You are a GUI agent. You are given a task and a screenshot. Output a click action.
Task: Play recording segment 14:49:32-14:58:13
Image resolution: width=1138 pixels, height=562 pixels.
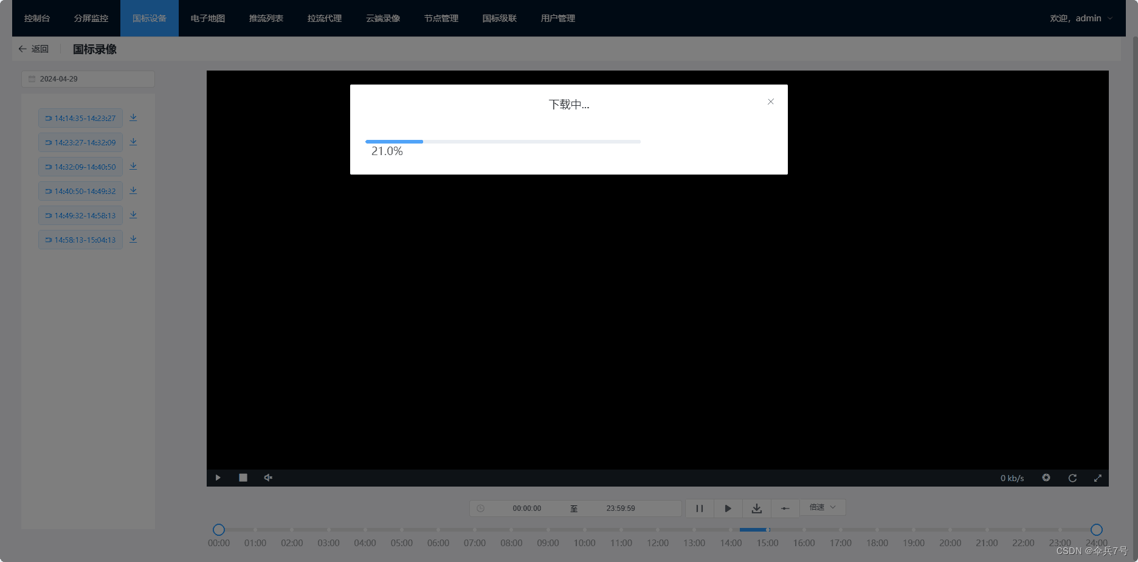80,215
